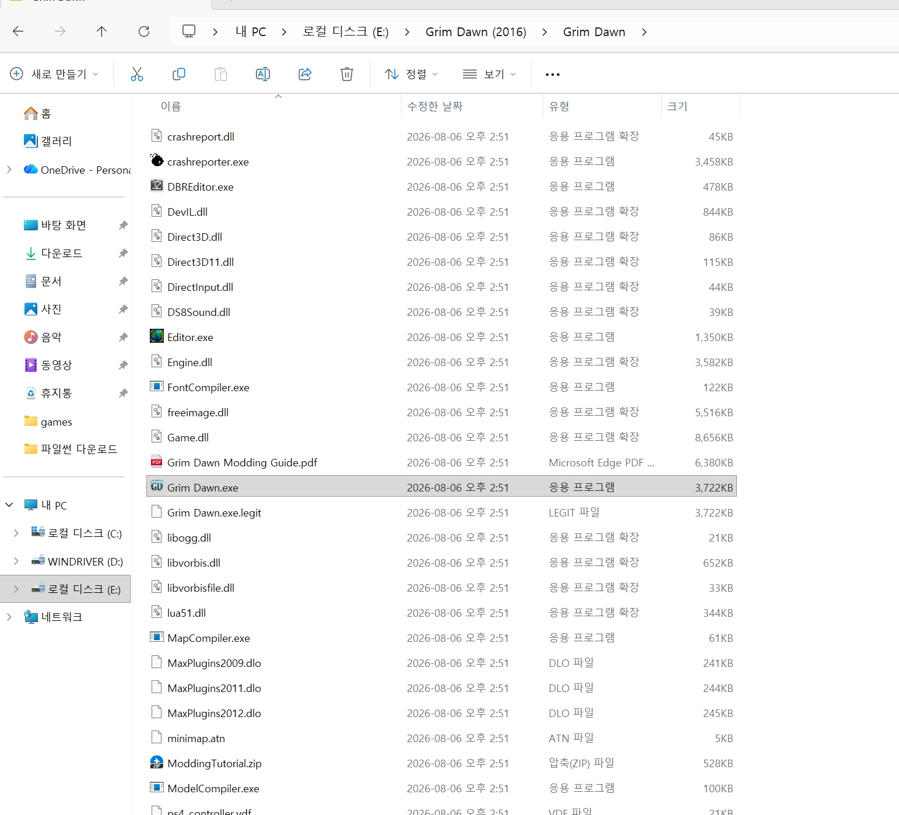The image size is (899, 815).
Task: Select the MapCompiler.exe icon
Action: (x=157, y=637)
